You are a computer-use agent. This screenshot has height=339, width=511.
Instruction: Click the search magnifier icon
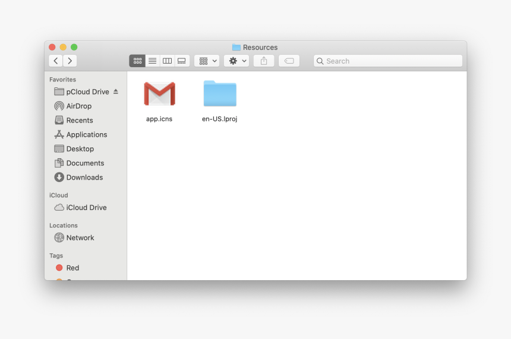320,61
